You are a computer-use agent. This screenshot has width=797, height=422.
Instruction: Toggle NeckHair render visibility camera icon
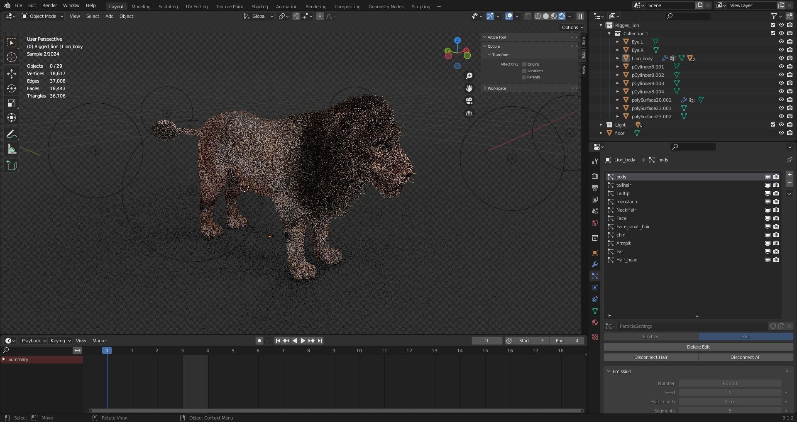776,210
